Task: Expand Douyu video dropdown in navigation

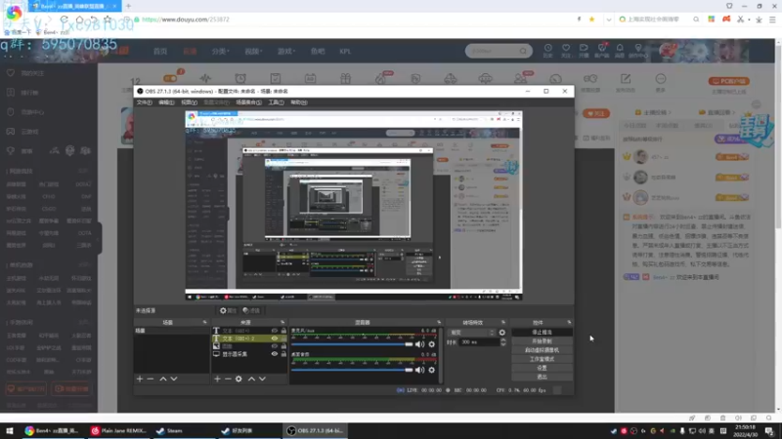Action: tap(253, 52)
